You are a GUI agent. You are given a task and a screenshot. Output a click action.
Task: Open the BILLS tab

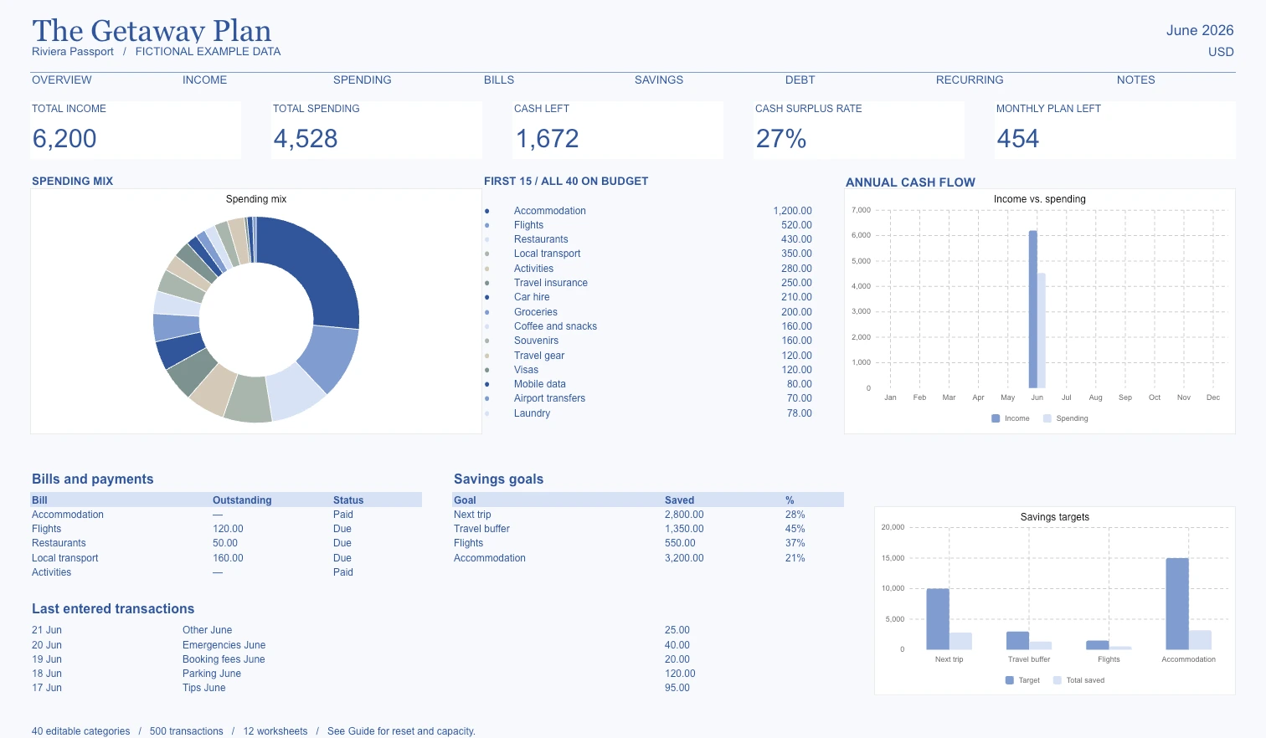tap(499, 80)
